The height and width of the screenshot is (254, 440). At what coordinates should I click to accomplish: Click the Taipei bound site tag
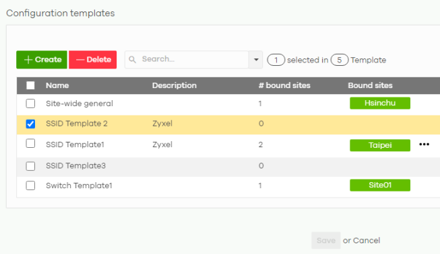coord(380,145)
